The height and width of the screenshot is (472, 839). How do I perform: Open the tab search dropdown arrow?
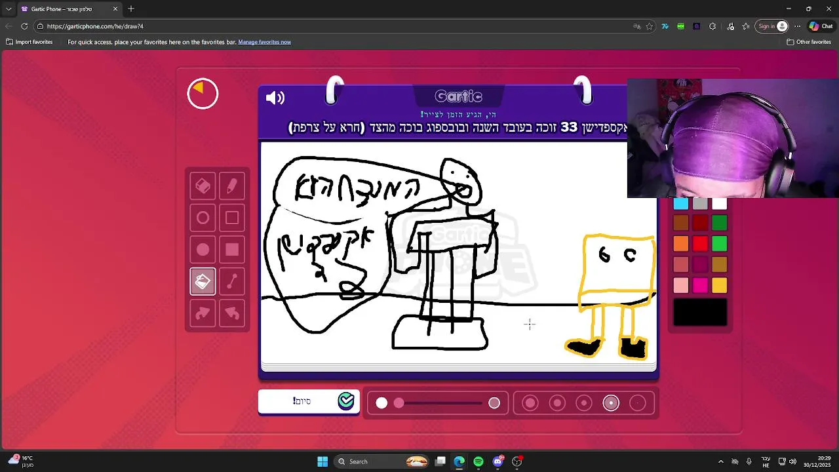click(9, 9)
